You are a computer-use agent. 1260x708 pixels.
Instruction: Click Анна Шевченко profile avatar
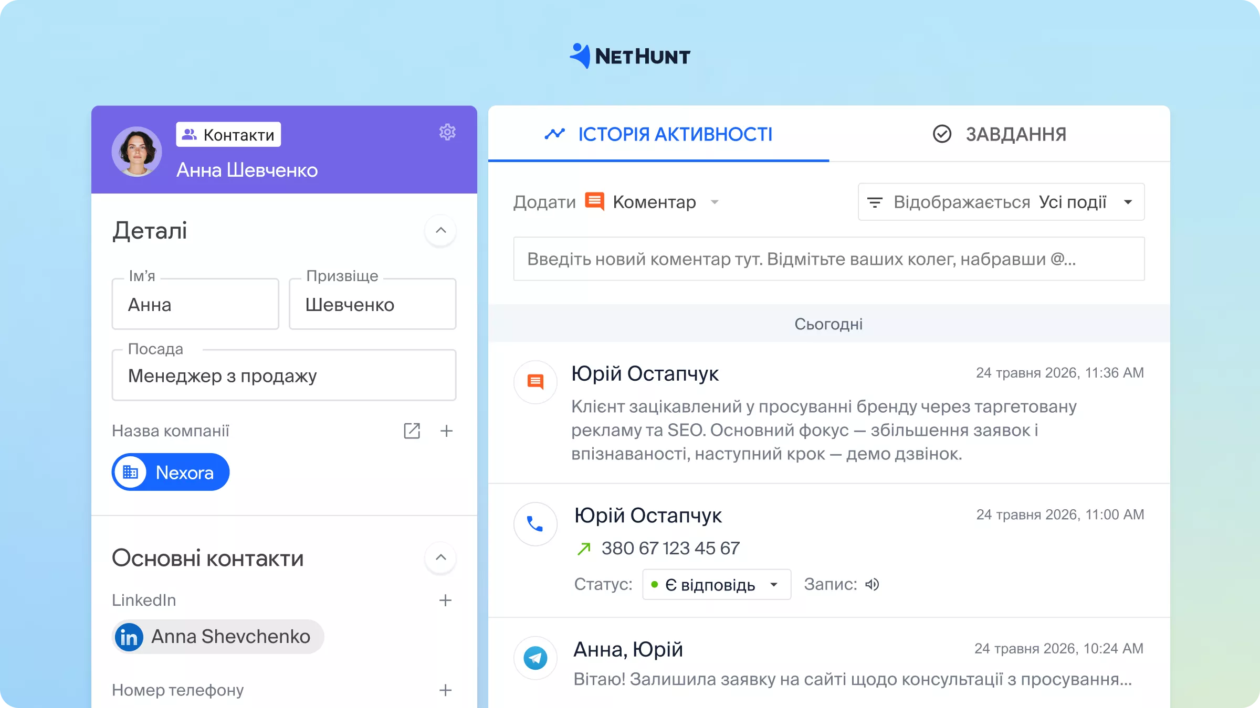(x=136, y=152)
